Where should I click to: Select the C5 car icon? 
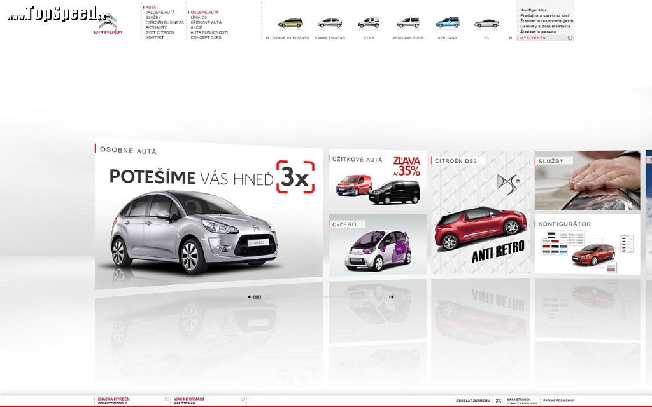point(486,24)
